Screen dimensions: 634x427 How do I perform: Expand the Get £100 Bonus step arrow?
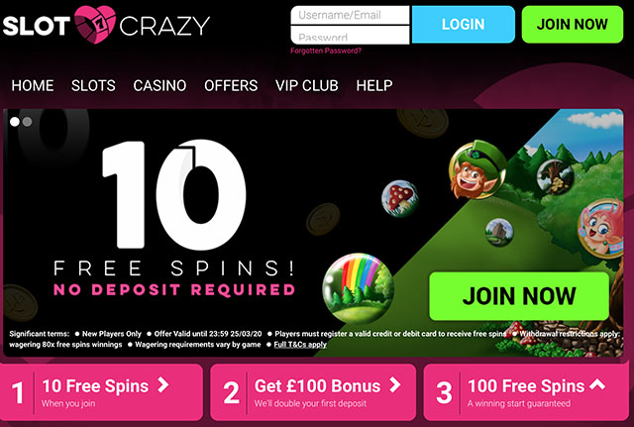(394, 385)
